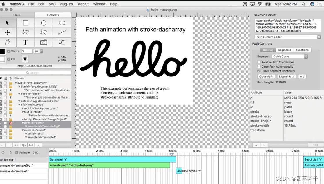Enable Close Path Automatically
Screen dimensions: 324x184
point(259,67)
